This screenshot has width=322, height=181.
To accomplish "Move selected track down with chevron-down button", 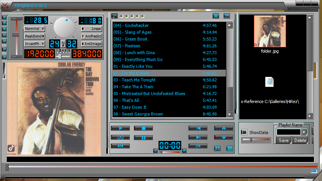I will tap(224, 137).
